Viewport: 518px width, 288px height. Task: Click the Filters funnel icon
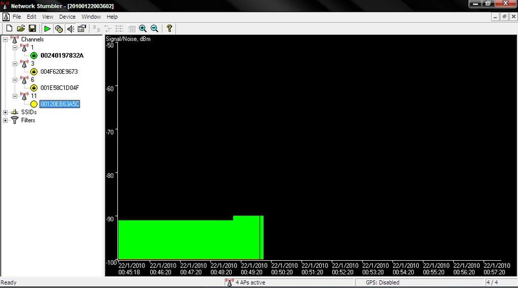click(x=14, y=120)
